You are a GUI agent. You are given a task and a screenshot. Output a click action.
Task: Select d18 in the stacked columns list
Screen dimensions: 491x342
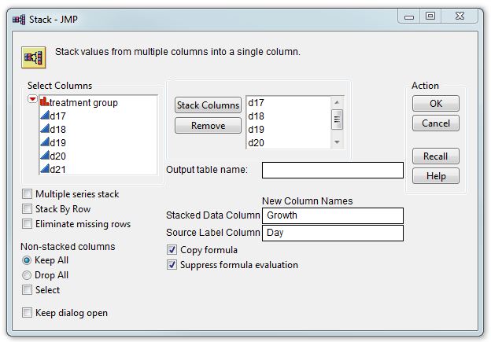coord(257,116)
